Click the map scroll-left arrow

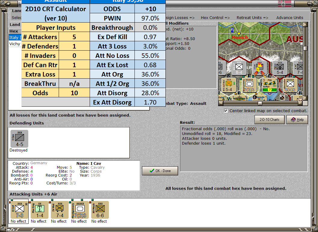tap(221, 103)
